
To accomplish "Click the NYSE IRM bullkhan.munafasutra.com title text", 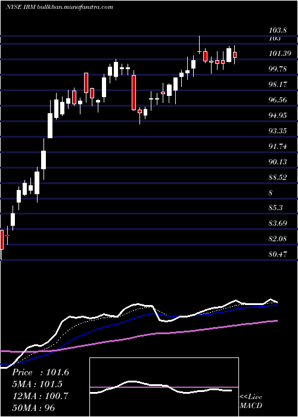I will tap(60, 7).
